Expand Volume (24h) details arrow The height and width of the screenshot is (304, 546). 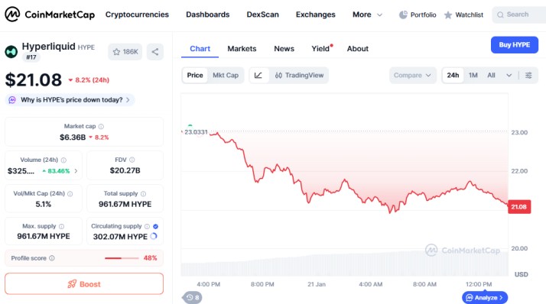click(x=76, y=171)
